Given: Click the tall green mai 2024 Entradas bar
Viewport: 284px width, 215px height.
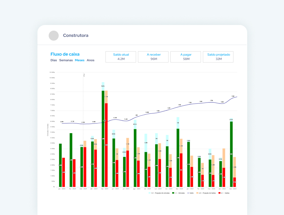Looking at the screenshot, I should click(103, 139).
